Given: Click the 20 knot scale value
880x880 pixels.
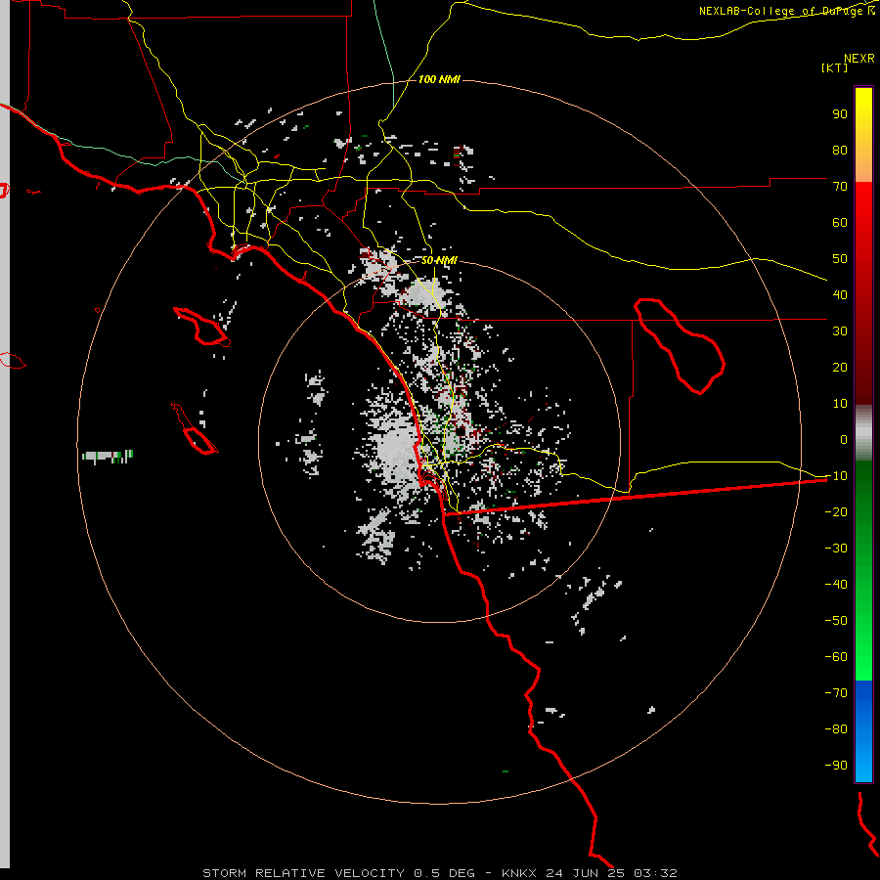Looking at the screenshot, I should tap(840, 367).
